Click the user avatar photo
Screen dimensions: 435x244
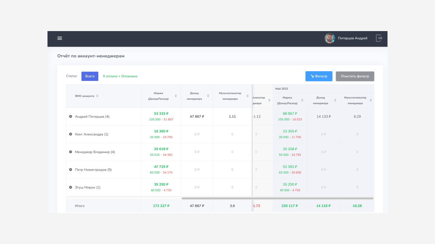(330, 38)
